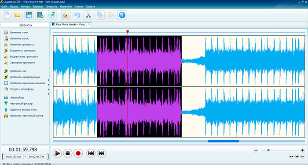Click the icon beside Создать атмосферу

6,89
